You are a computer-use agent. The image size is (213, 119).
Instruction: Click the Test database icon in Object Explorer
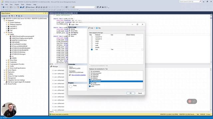[x=9, y=30]
